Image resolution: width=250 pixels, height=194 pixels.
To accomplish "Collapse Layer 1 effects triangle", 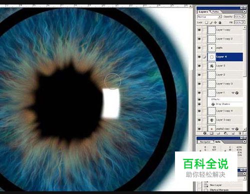I will [x=233, y=93].
